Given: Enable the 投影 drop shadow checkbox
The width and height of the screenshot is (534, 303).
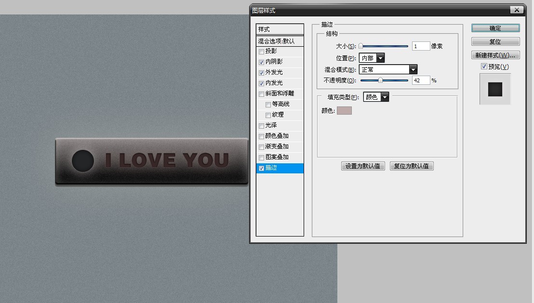Looking at the screenshot, I should [262, 52].
